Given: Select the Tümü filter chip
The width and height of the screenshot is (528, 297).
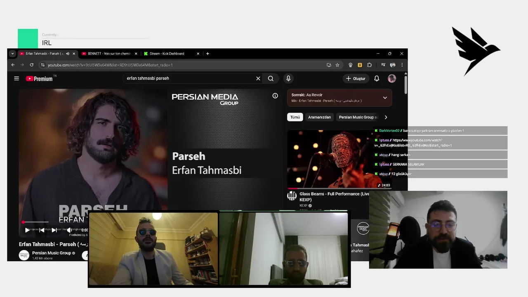Looking at the screenshot, I should tap(295, 117).
